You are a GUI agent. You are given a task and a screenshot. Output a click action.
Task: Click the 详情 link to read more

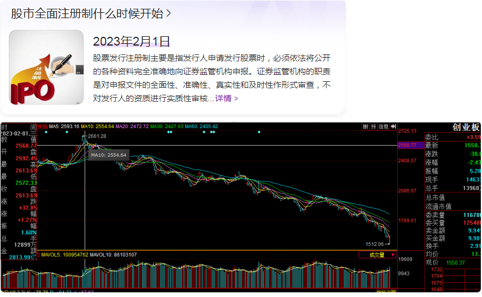point(223,98)
